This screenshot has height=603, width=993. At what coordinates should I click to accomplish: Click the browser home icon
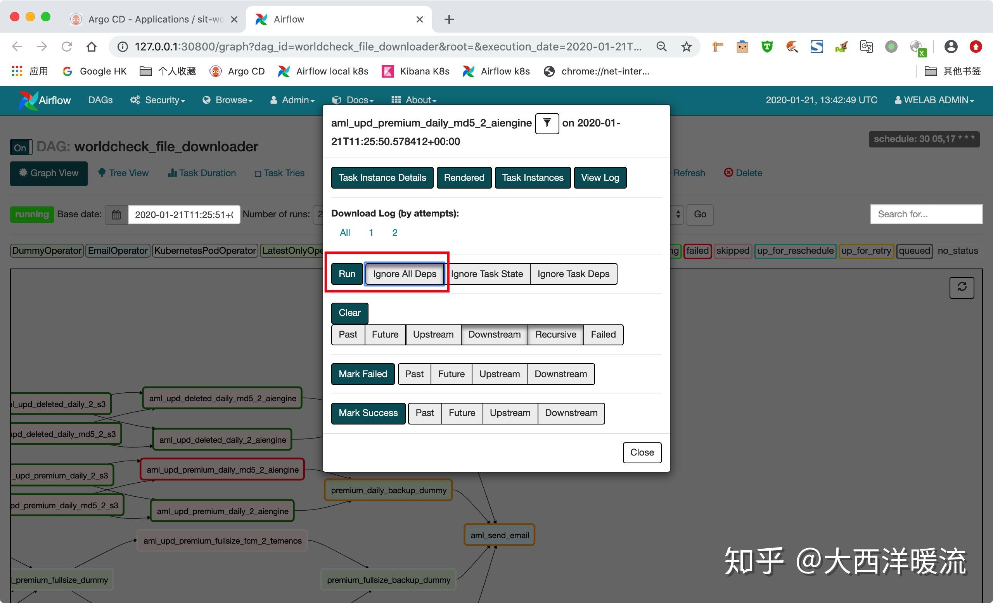[91, 46]
